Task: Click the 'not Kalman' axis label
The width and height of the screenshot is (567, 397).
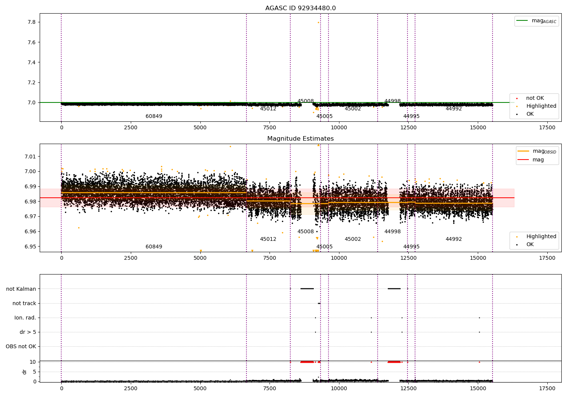Action: 21,289
